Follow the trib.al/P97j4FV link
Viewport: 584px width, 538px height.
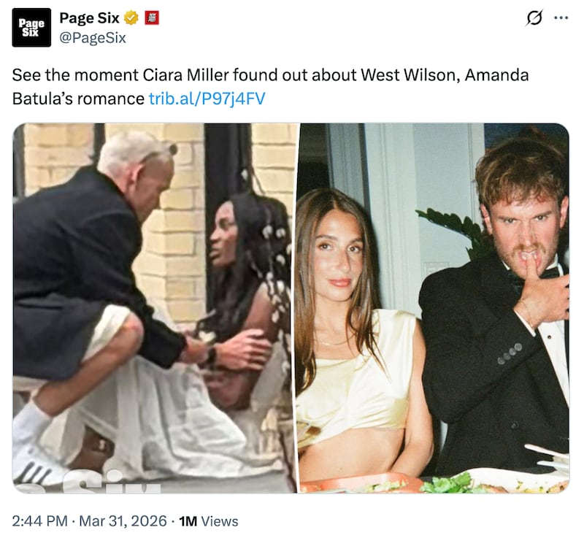coord(207,98)
